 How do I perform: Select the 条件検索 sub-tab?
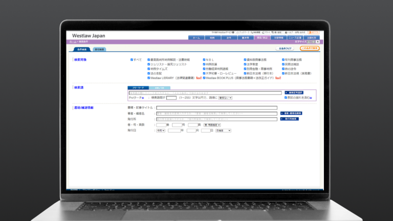coord(82,49)
